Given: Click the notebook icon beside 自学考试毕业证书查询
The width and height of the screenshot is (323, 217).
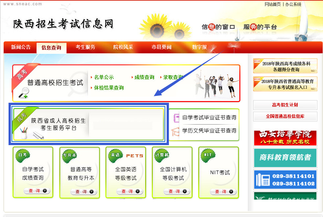Looking at the screenshot, I should [x=176, y=118].
